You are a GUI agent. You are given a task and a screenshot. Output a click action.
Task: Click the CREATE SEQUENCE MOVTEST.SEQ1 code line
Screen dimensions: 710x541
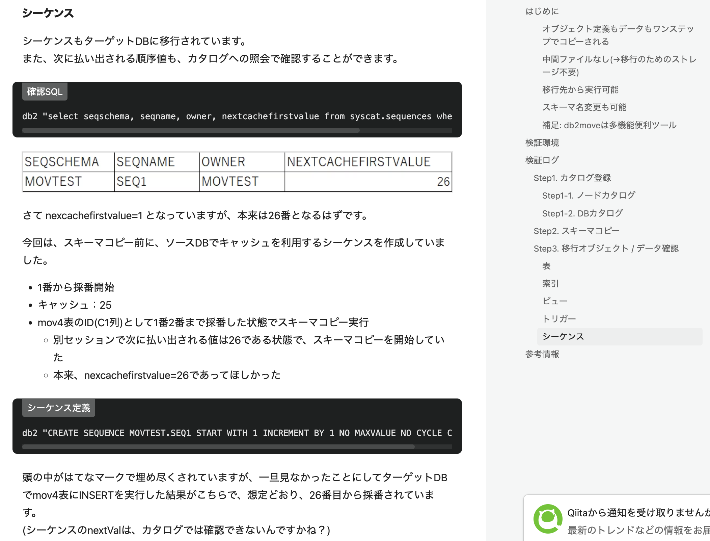[x=237, y=433]
